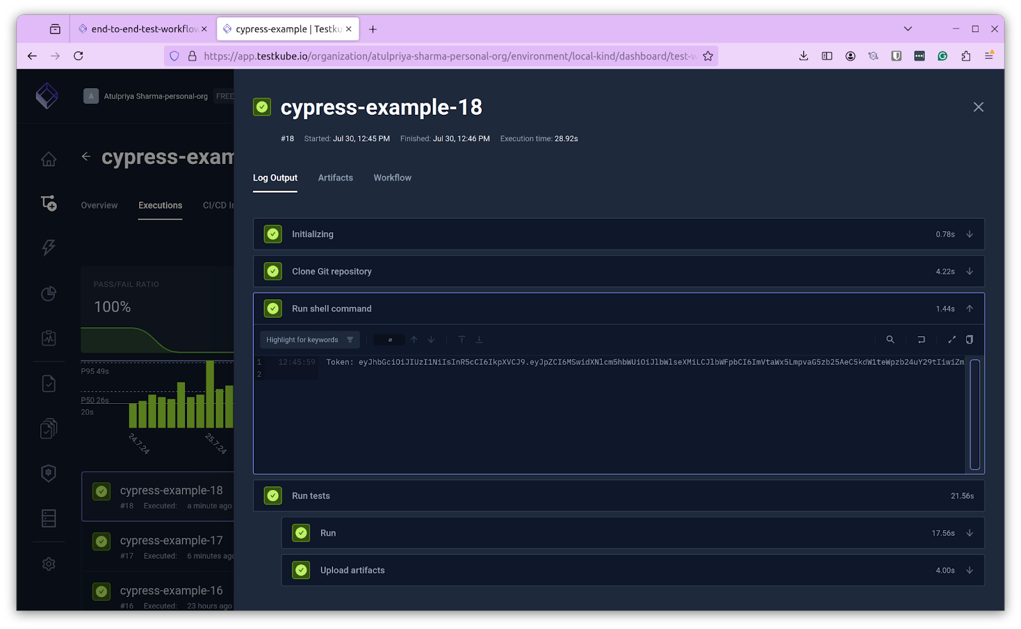Switch to the Log Output tab
Viewport: 1021px width, 629px height.
(x=275, y=178)
